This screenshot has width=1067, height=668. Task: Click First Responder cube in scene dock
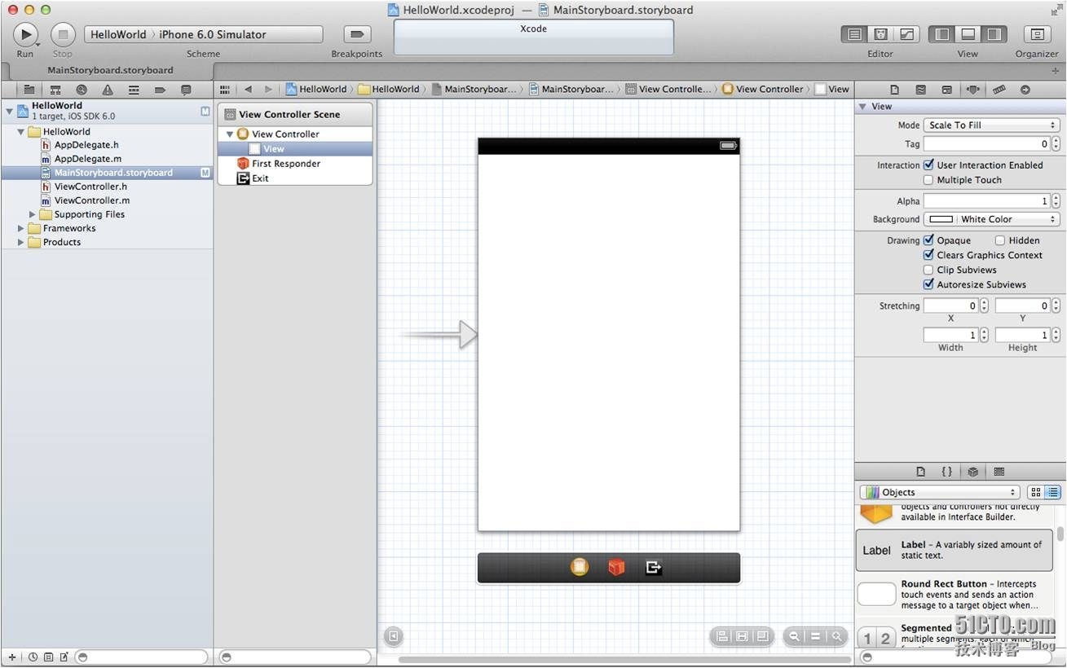point(616,568)
